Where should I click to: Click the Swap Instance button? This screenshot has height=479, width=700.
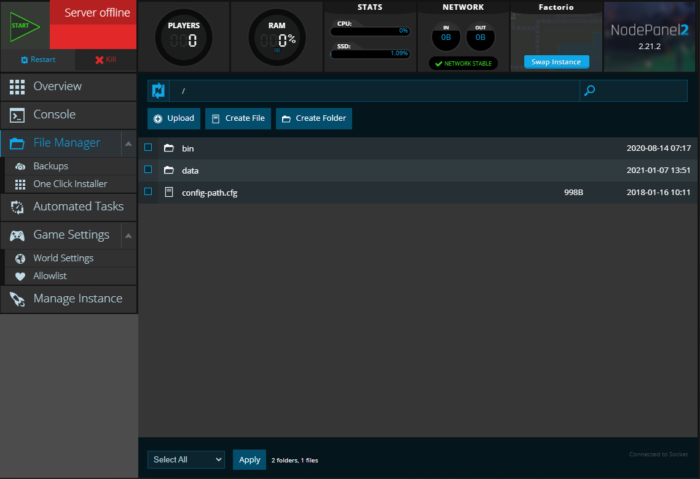pos(556,62)
